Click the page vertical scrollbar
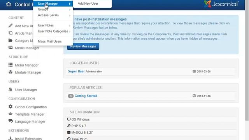Screen dimensions: 249x140 [x=247, y=60]
